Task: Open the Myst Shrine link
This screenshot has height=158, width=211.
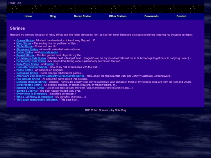Action: point(24,43)
